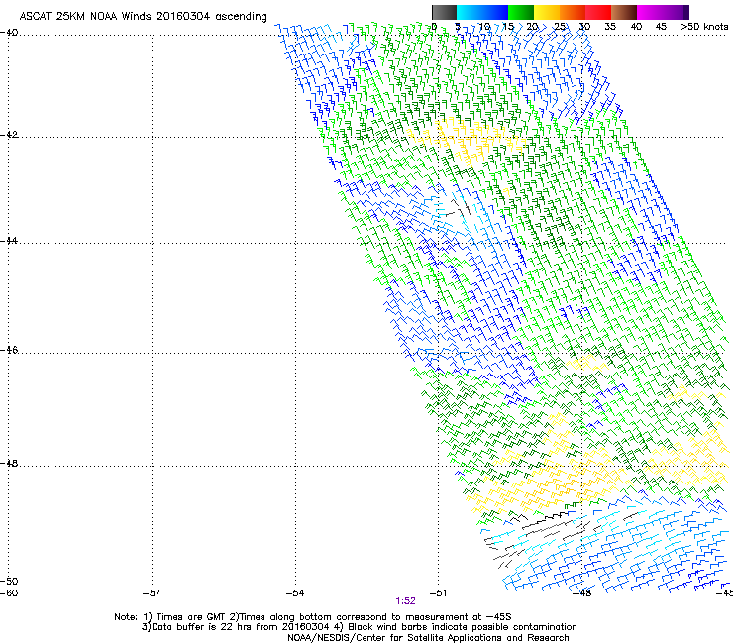Click the '3)Data buffer is 22 hrs' note line
Viewport: 733px width, 644px height.
click(x=359, y=627)
